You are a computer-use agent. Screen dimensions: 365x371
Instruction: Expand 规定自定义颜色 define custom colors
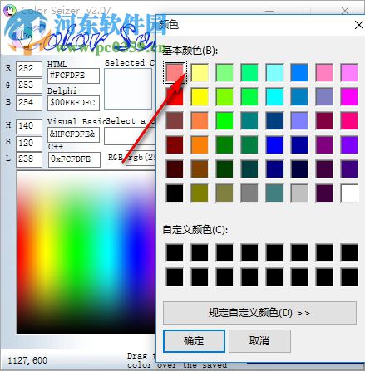click(x=259, y=313)
